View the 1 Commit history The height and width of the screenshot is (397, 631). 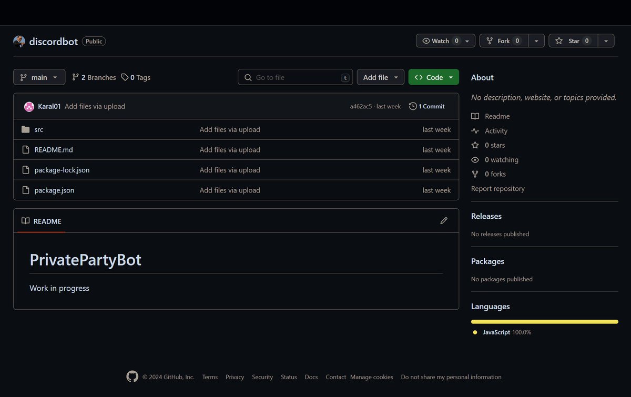point(427,106)
